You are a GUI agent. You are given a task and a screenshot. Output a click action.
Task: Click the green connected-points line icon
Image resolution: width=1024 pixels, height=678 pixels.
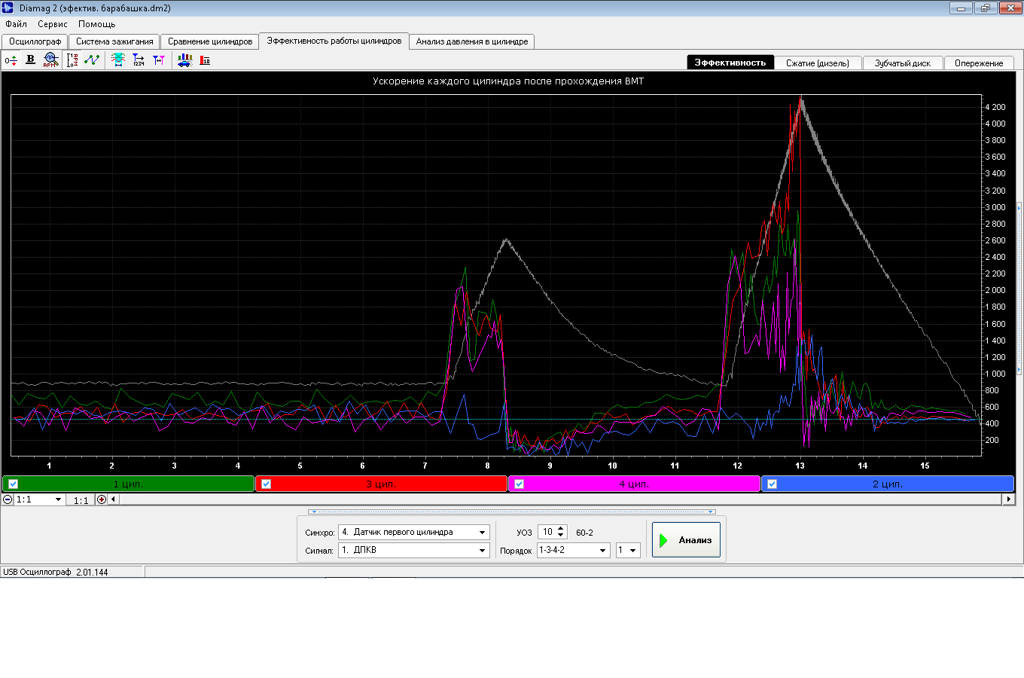point(92,60)
